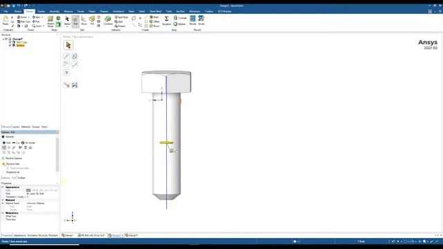Click the Offset tool in Create group

pyautogui.click(x=154, y=21)
